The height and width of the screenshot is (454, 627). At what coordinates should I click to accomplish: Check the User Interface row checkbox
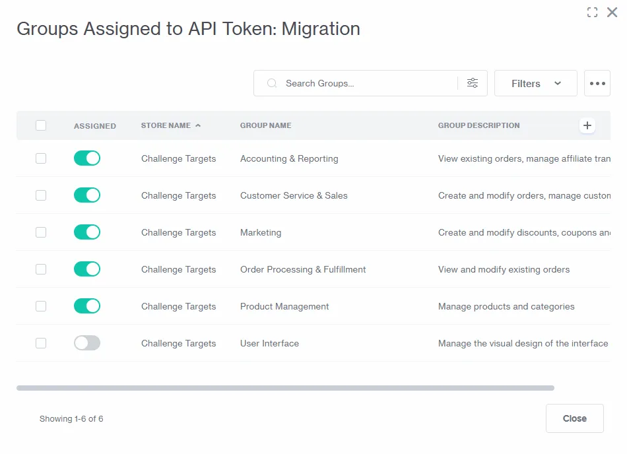(41, 343)
